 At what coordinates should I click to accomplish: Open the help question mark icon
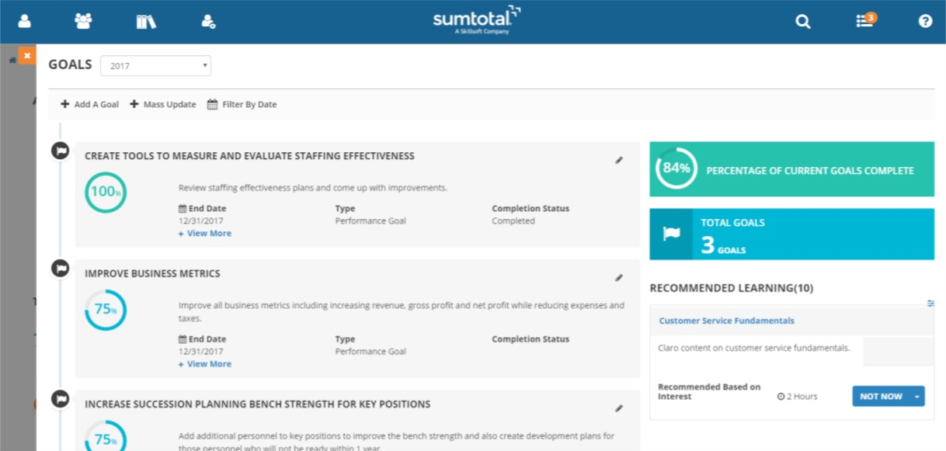tap(924, 21)
